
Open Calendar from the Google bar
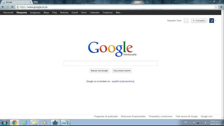94,13
